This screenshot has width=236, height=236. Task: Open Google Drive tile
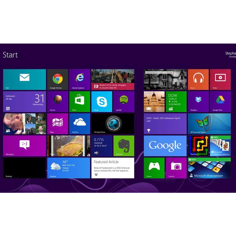click(x=220, y=102)
